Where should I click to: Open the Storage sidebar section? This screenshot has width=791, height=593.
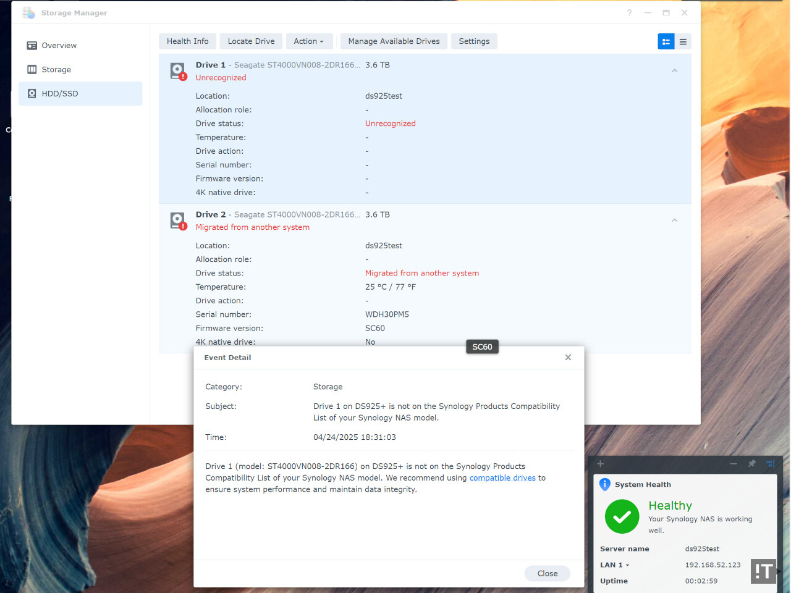click(56, 70)
